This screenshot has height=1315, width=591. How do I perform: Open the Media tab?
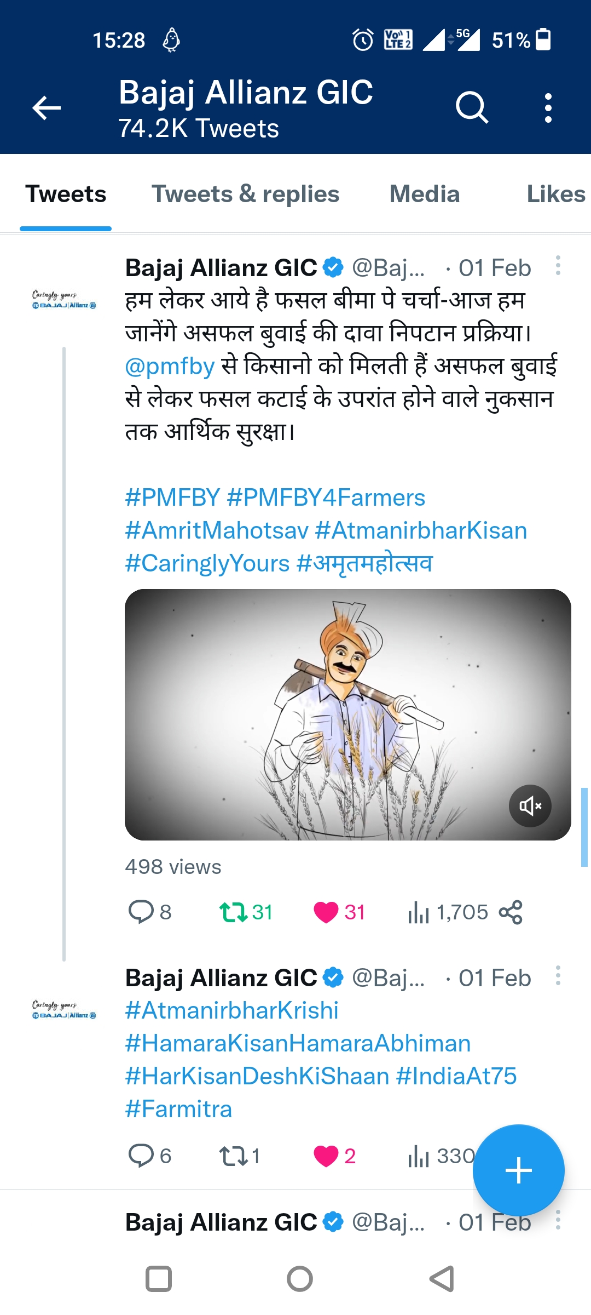point(424,195)
